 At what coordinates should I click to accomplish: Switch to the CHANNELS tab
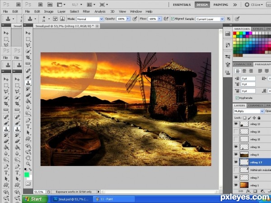[x=256, y=106]
